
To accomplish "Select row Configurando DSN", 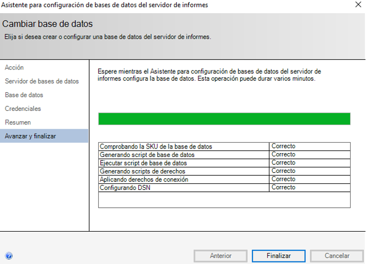I will (x=125, y=188).
